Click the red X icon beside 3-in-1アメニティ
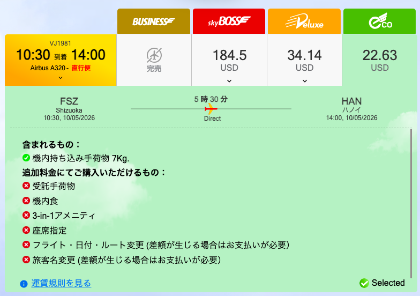The width and height of the screenshot is (420, 296). (x=26, y=216)
